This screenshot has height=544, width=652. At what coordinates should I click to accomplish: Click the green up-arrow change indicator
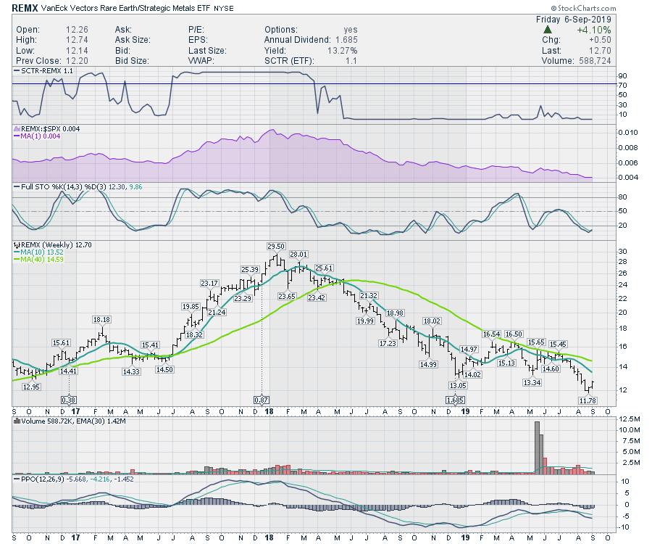(x=548, y=30)
